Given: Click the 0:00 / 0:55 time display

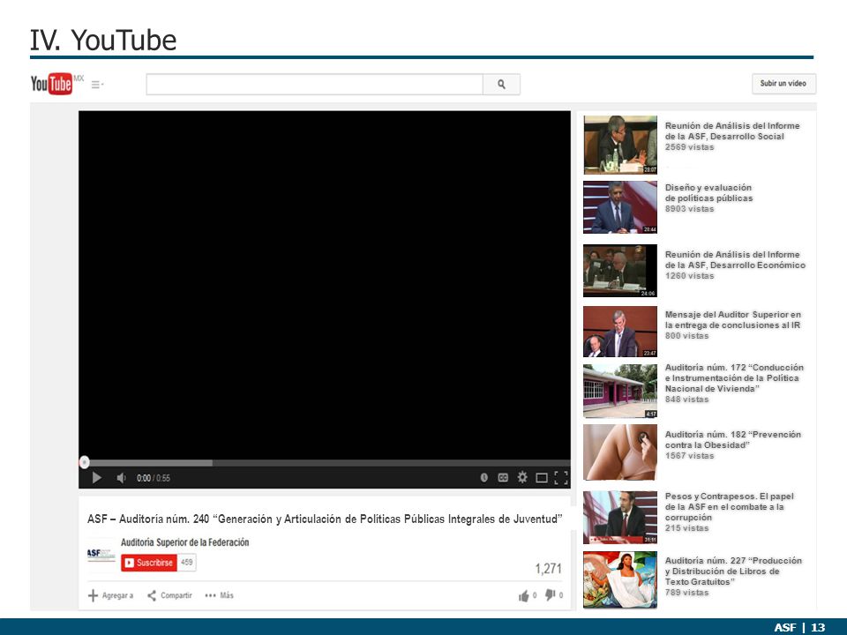Looking at the screenshot, I should [154, 478].
